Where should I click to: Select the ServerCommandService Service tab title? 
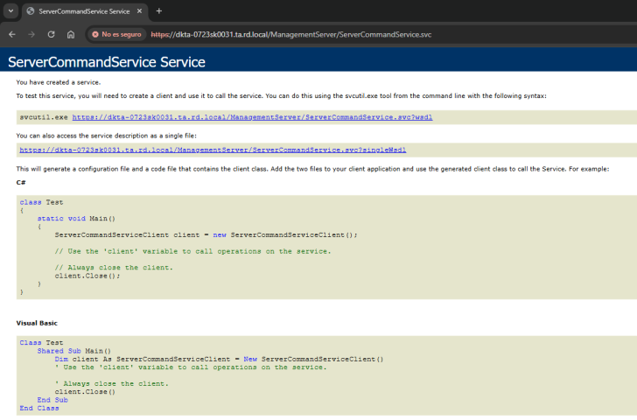(83, 11)
